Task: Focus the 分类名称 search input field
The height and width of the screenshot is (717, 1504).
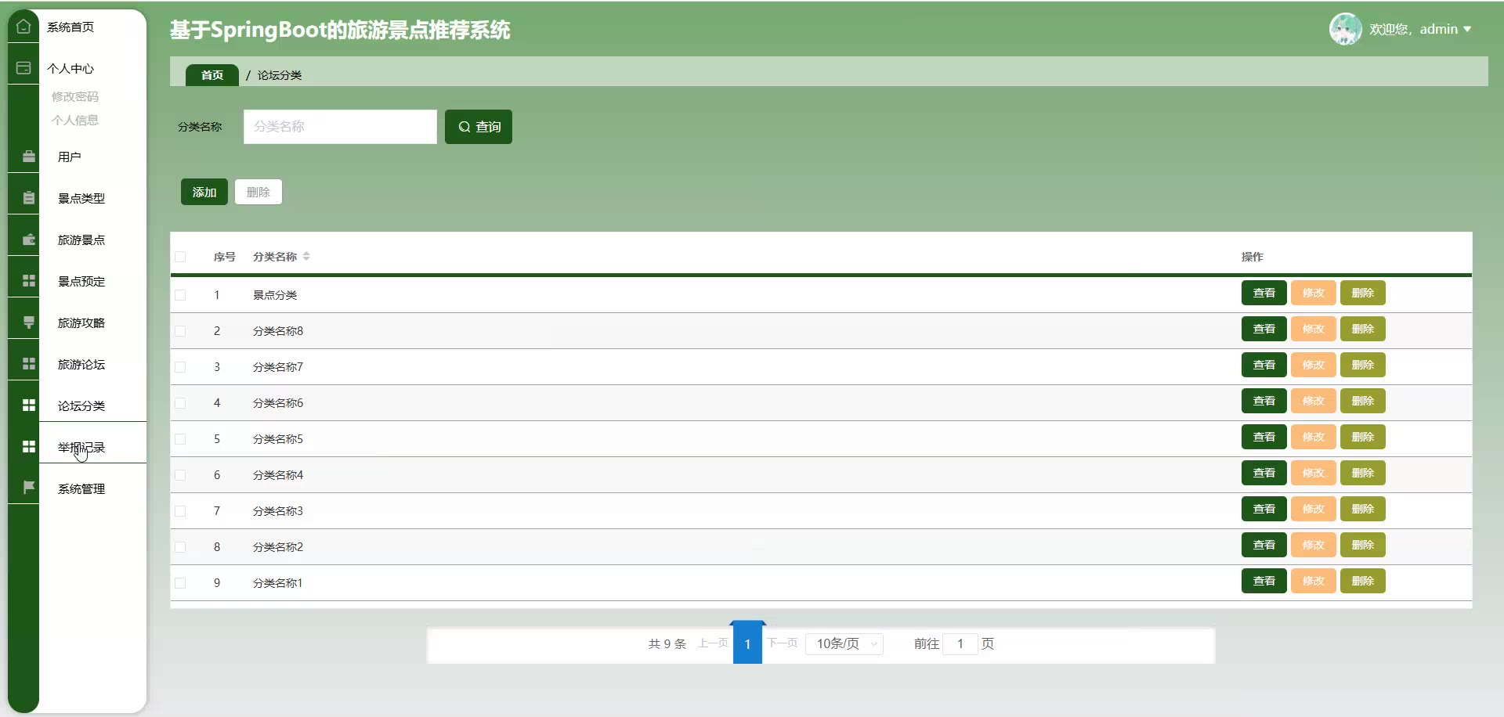Action: click(x=340, y=127)
